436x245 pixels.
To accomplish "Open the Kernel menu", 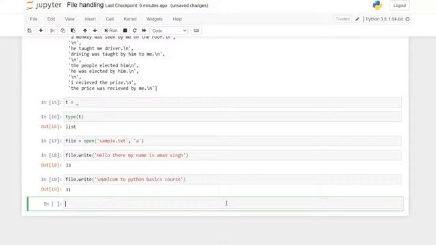I will 130,19.
